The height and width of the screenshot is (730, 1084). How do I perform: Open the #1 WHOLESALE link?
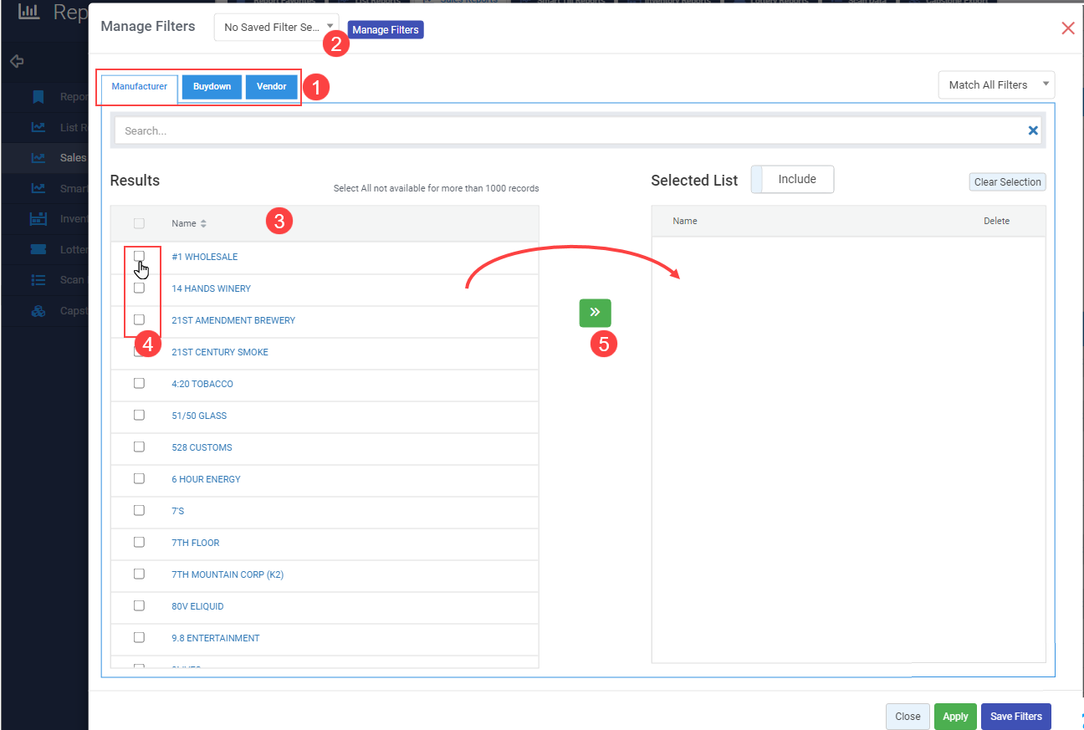coord(205,257)
